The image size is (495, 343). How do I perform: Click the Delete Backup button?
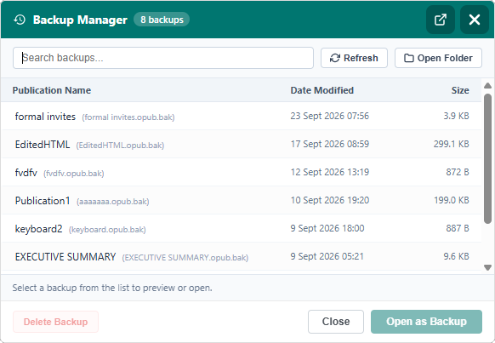coord(55,322)
